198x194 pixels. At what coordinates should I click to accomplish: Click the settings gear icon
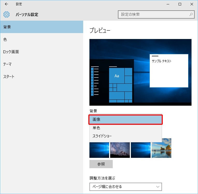click(6, 14)
